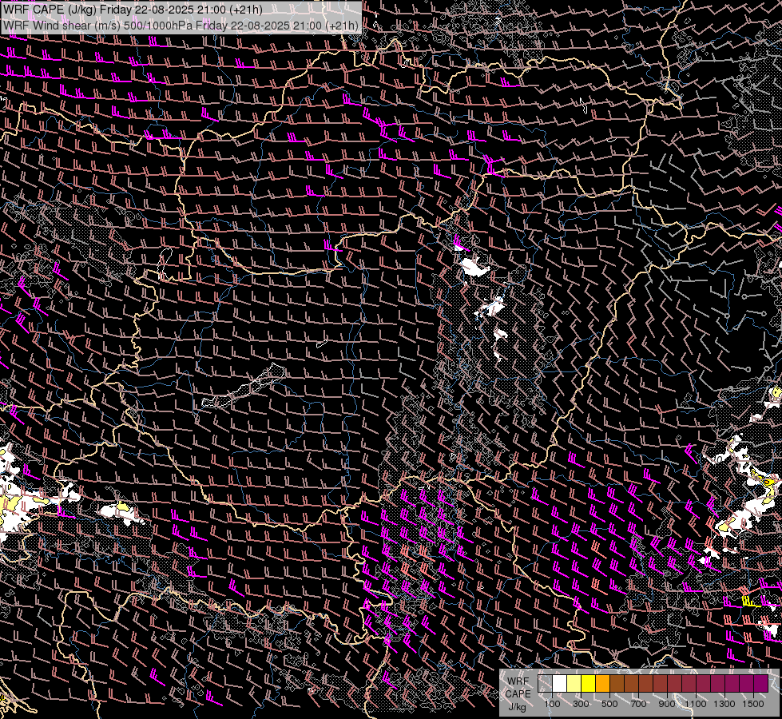Click the WRF CAPE title line at top
Screen dimensions: 782x719
pos(133,10)
